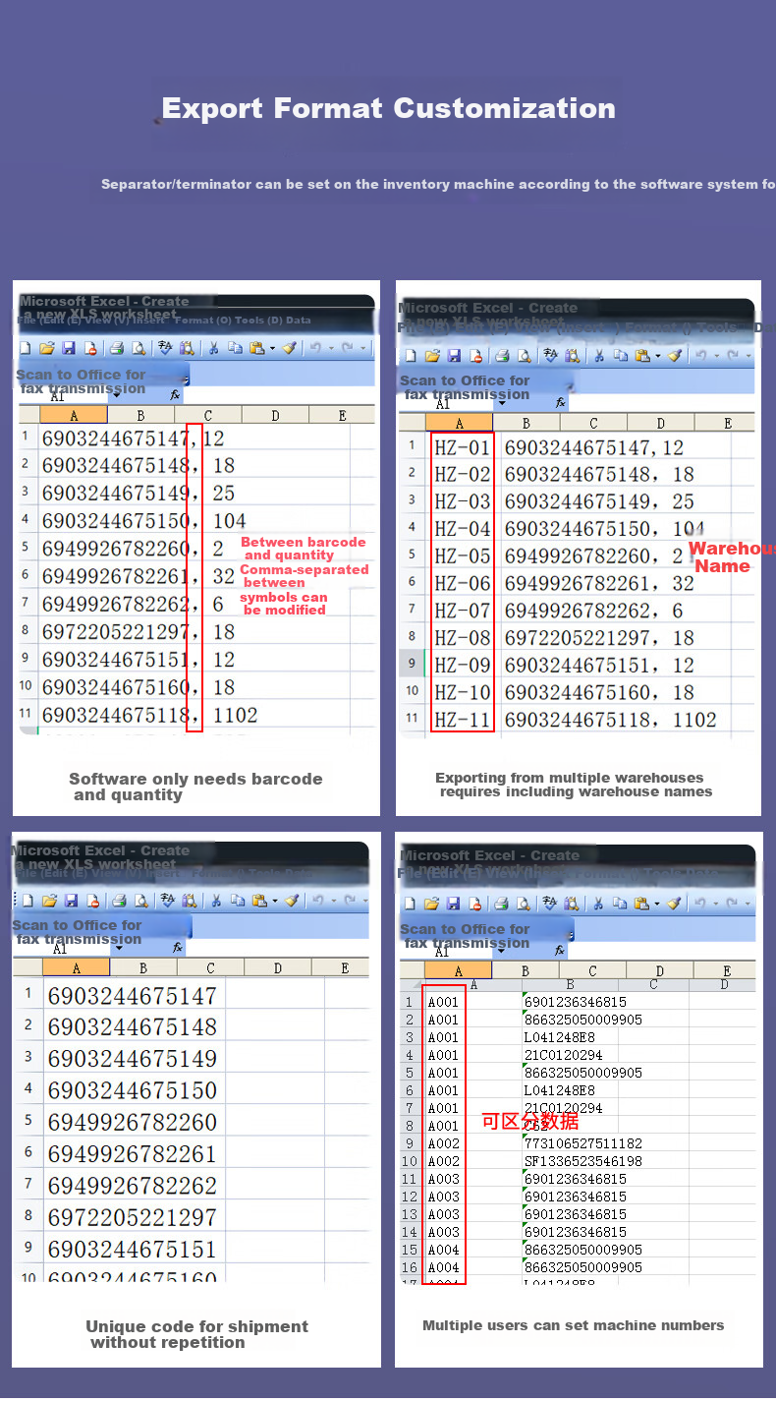The height and width of the screenshot is (1402, 776).
Task: Click fx insert function in A001 machine-number sheet
Action: pyautogui.click(x=560, y=951)
